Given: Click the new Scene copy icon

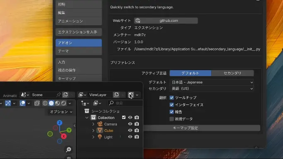Looking at the screenshot, I should click(65, 95).
